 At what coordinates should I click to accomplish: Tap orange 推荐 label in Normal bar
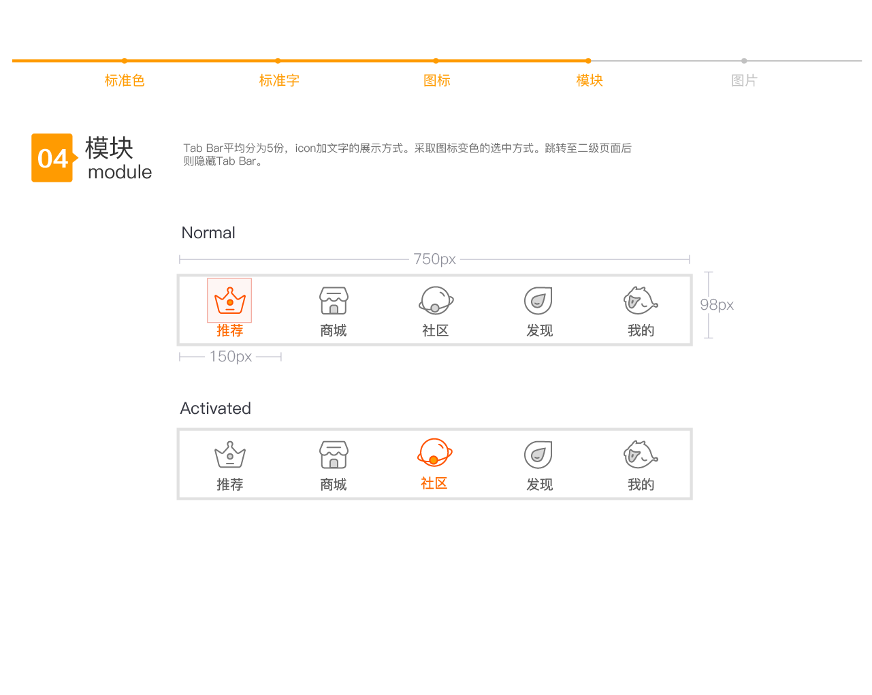pyautogui.click(x=230, y=331)
